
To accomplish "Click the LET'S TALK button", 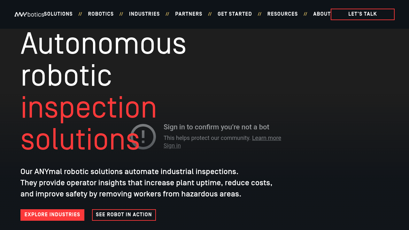I will [x=362, y=14].
